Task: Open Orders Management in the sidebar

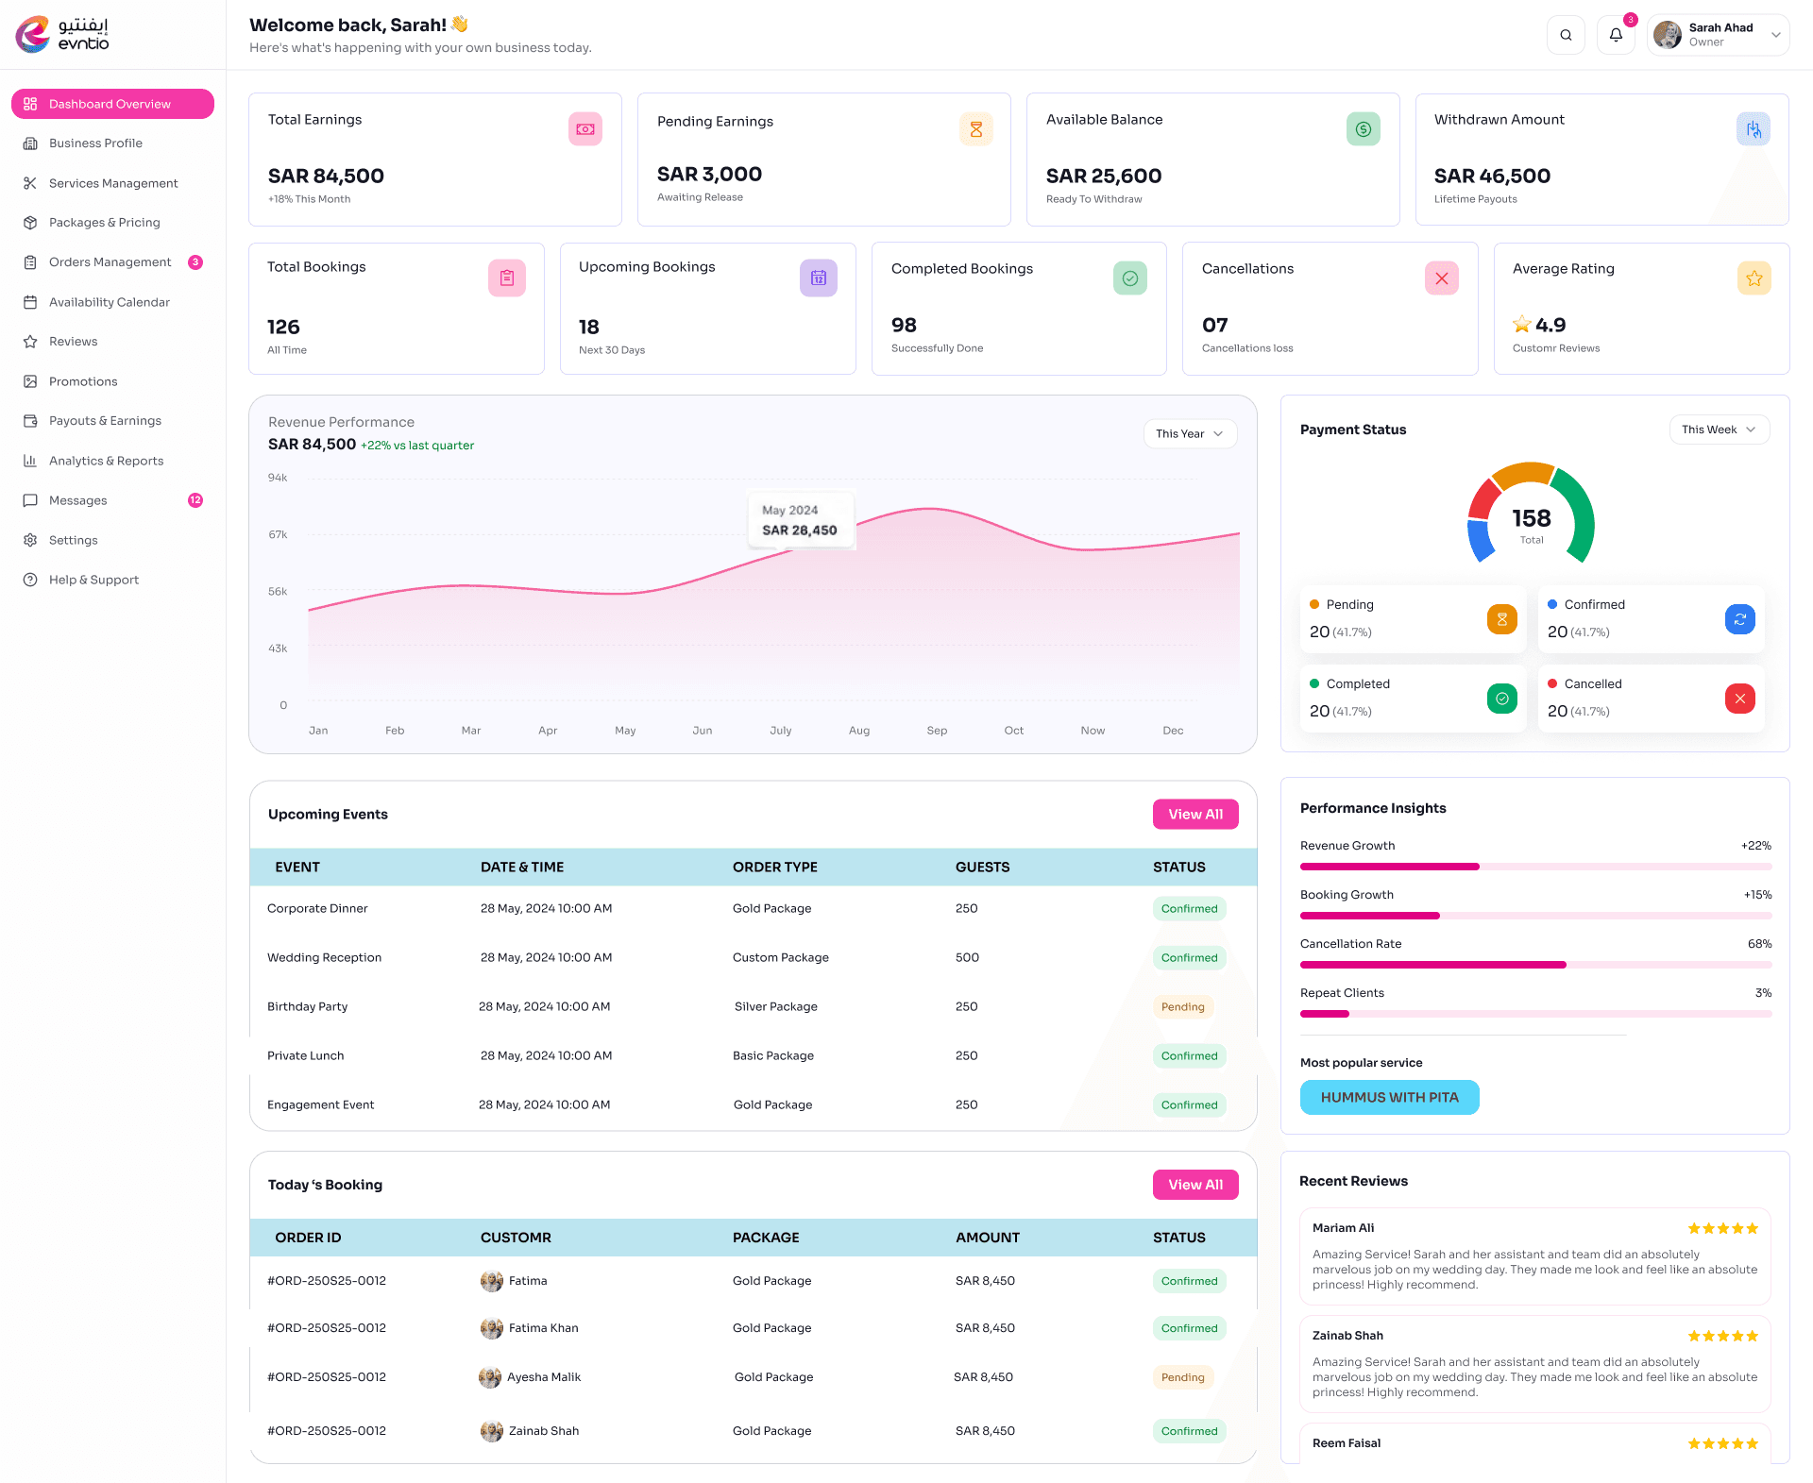Action: 112,262
